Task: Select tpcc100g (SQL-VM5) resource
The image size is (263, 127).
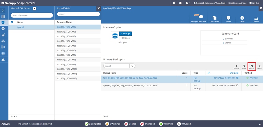Action: (x=78, y=46)
